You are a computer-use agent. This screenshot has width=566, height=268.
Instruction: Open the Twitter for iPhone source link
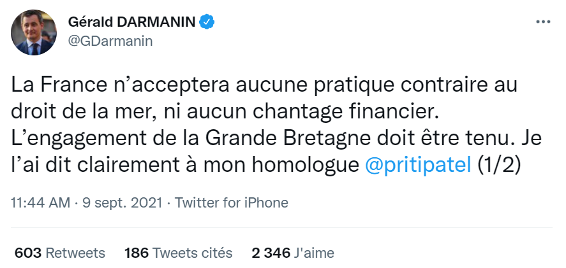point(231,203)
